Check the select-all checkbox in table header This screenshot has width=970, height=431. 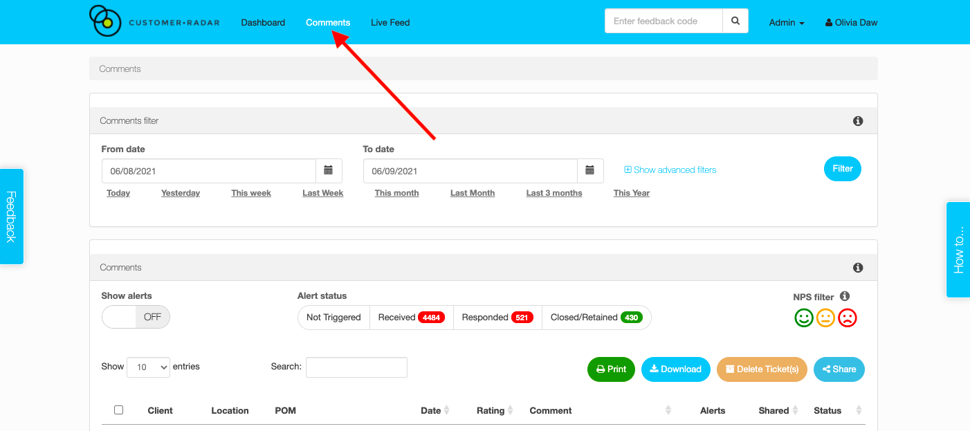pos(118,410)
